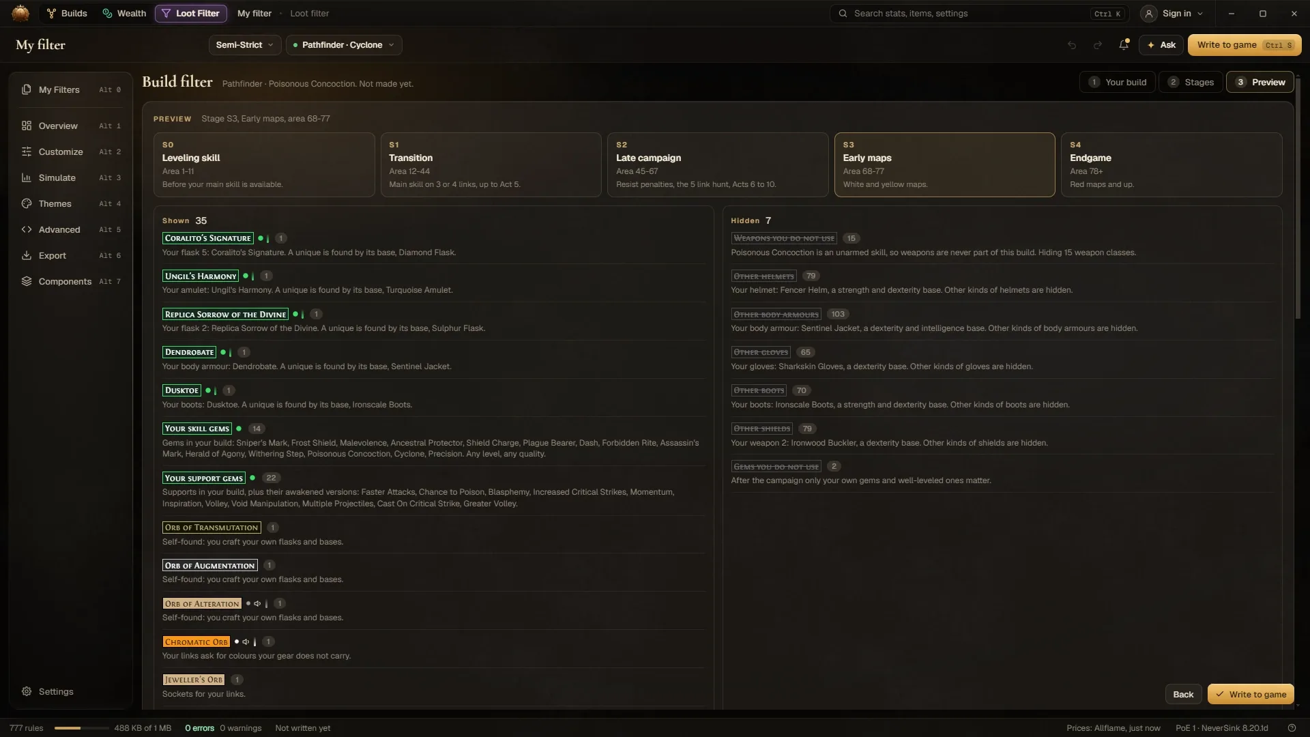Image resolution: width=1310 pixels, height=737 pixels.
Task: Click the app logo icon
Action: (20, 13)
